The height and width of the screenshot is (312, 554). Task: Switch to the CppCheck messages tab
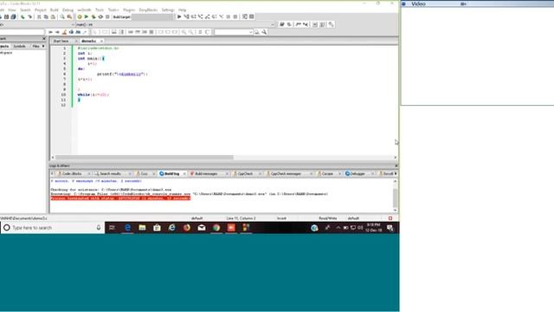[287, 173]
